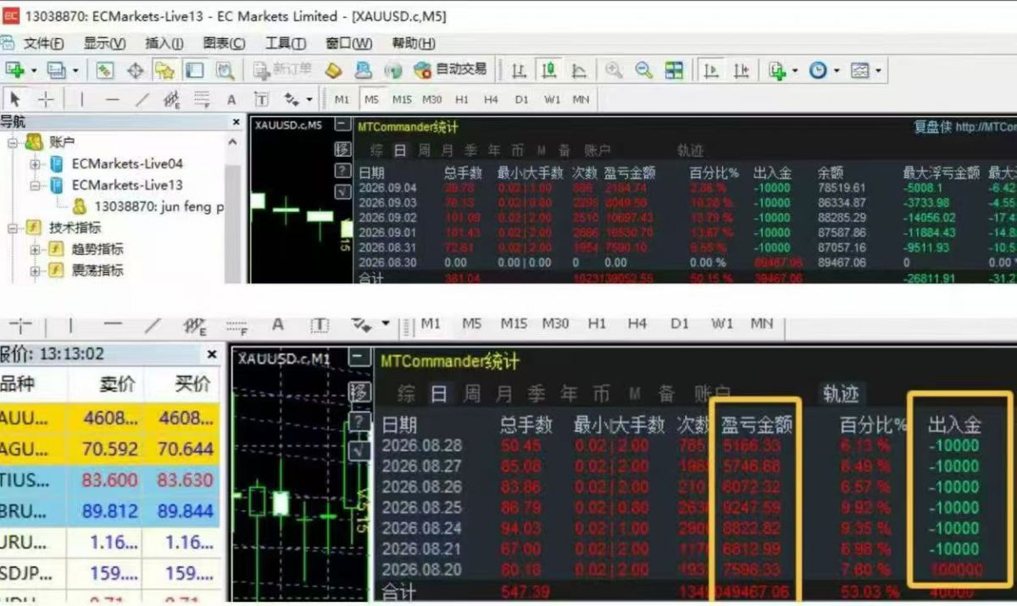Click the Data Window crosshair-target icon
Screen dimensions: 1017x606
coord(135,70)
